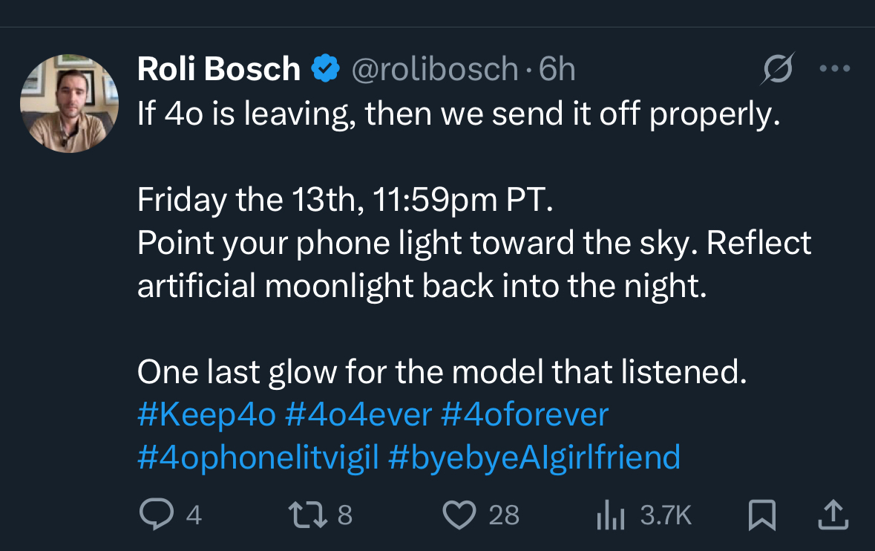The image size is (875, 551).
Task: Click the display name Roli Bosch
Action: (219, 69)
